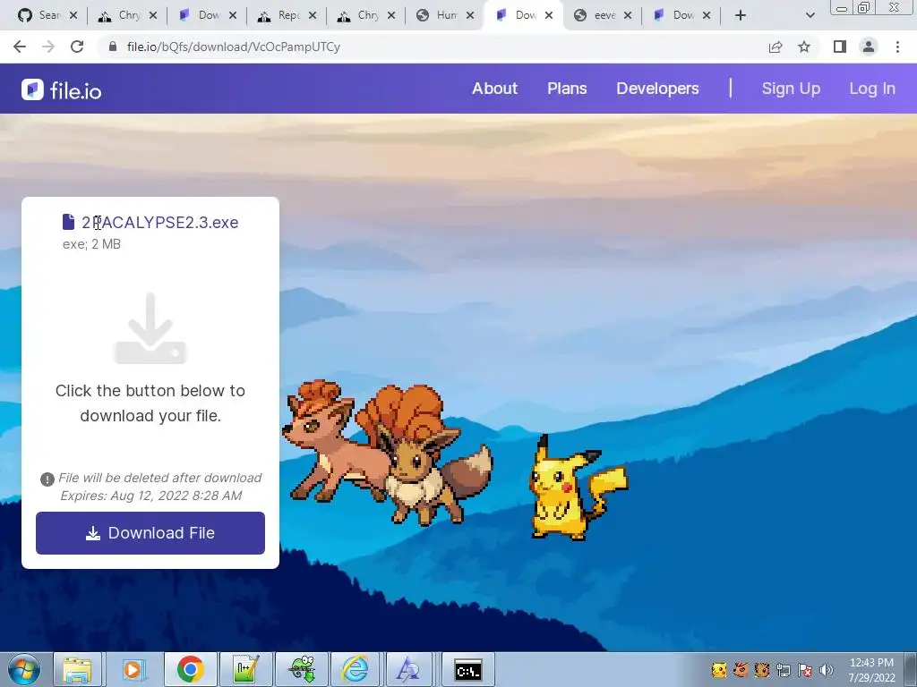Expand the tab search chevron
Screen dimensions: 917x687
pyautogui.click(x=810, y=16)
